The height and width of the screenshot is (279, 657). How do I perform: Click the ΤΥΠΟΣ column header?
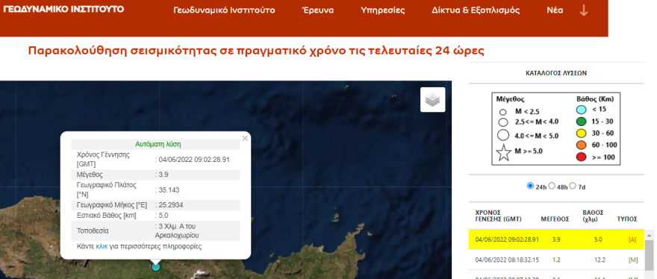tap(627, 219)
